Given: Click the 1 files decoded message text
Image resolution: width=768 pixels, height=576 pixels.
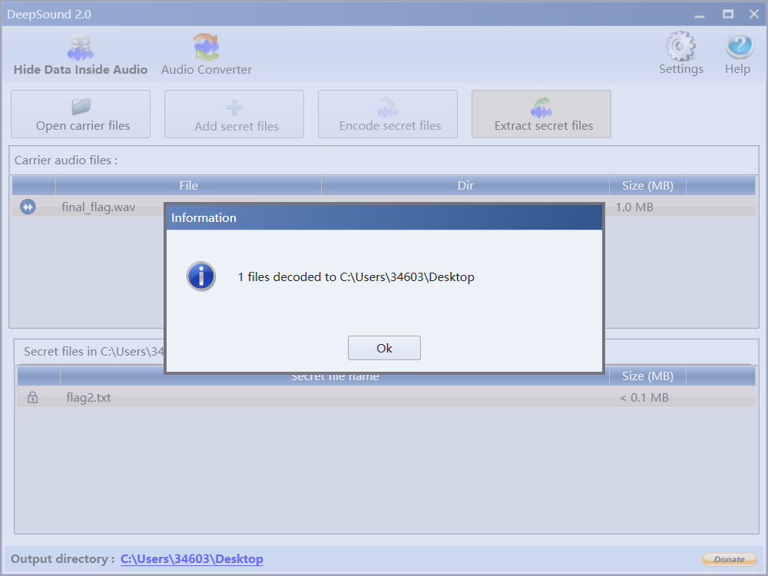Looking at the screenshot, I should [356, 276].
